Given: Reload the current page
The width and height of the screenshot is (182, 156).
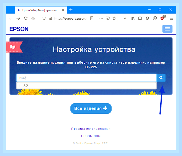Looking at the screenshot, I should [26, 18].
